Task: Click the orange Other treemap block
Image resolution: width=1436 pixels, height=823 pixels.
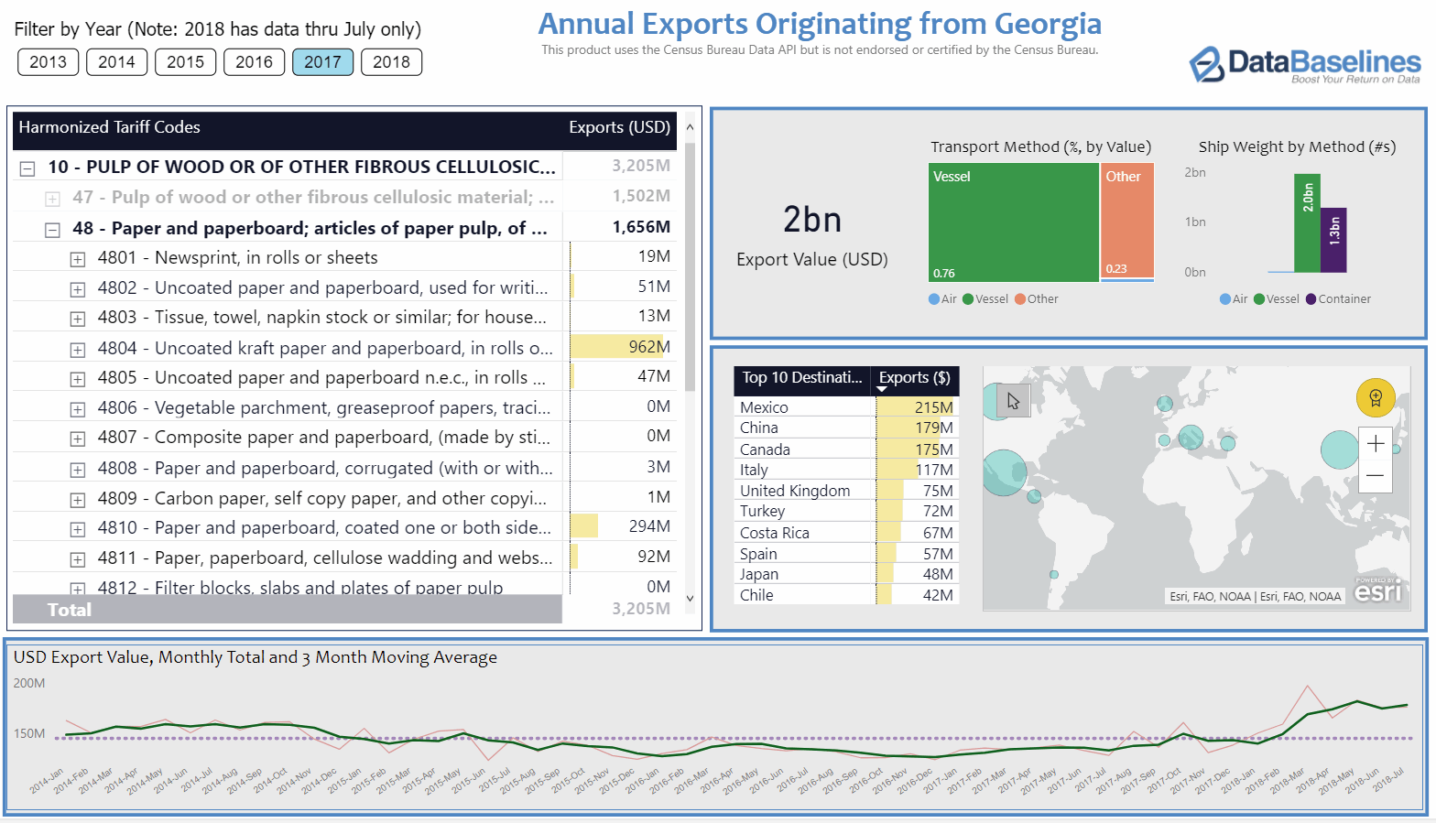Action: pos(1126,222)
